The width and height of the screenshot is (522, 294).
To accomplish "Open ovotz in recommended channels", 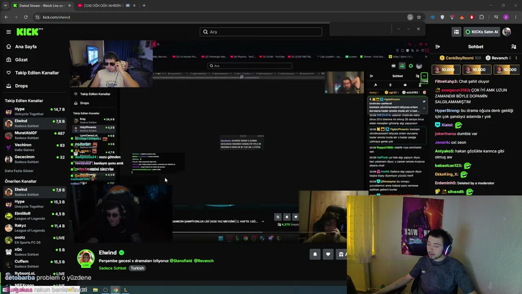I will pyautogui.click(x=35, y=239).
